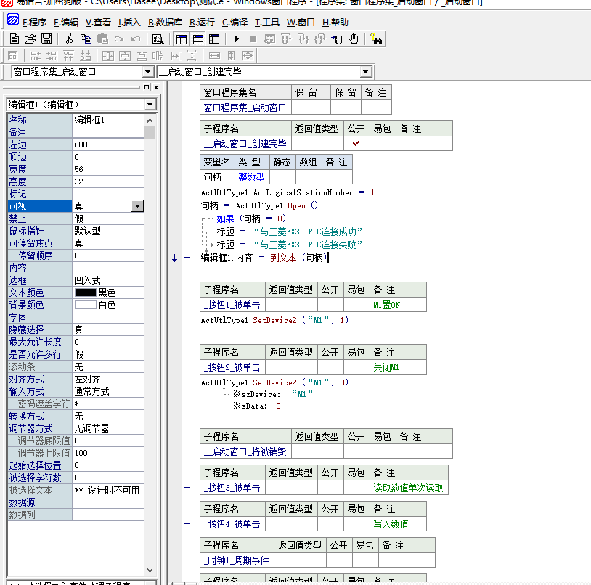This screenshot has width=591, height=585.
Task: Open the 编译 menu
Action: point(234,22)
